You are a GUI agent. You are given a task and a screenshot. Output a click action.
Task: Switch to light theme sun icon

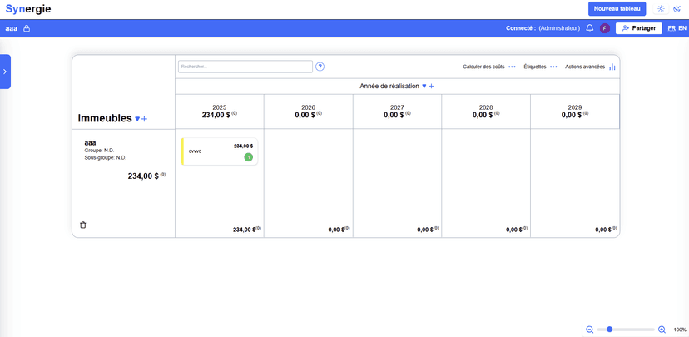tap(661, 8)
